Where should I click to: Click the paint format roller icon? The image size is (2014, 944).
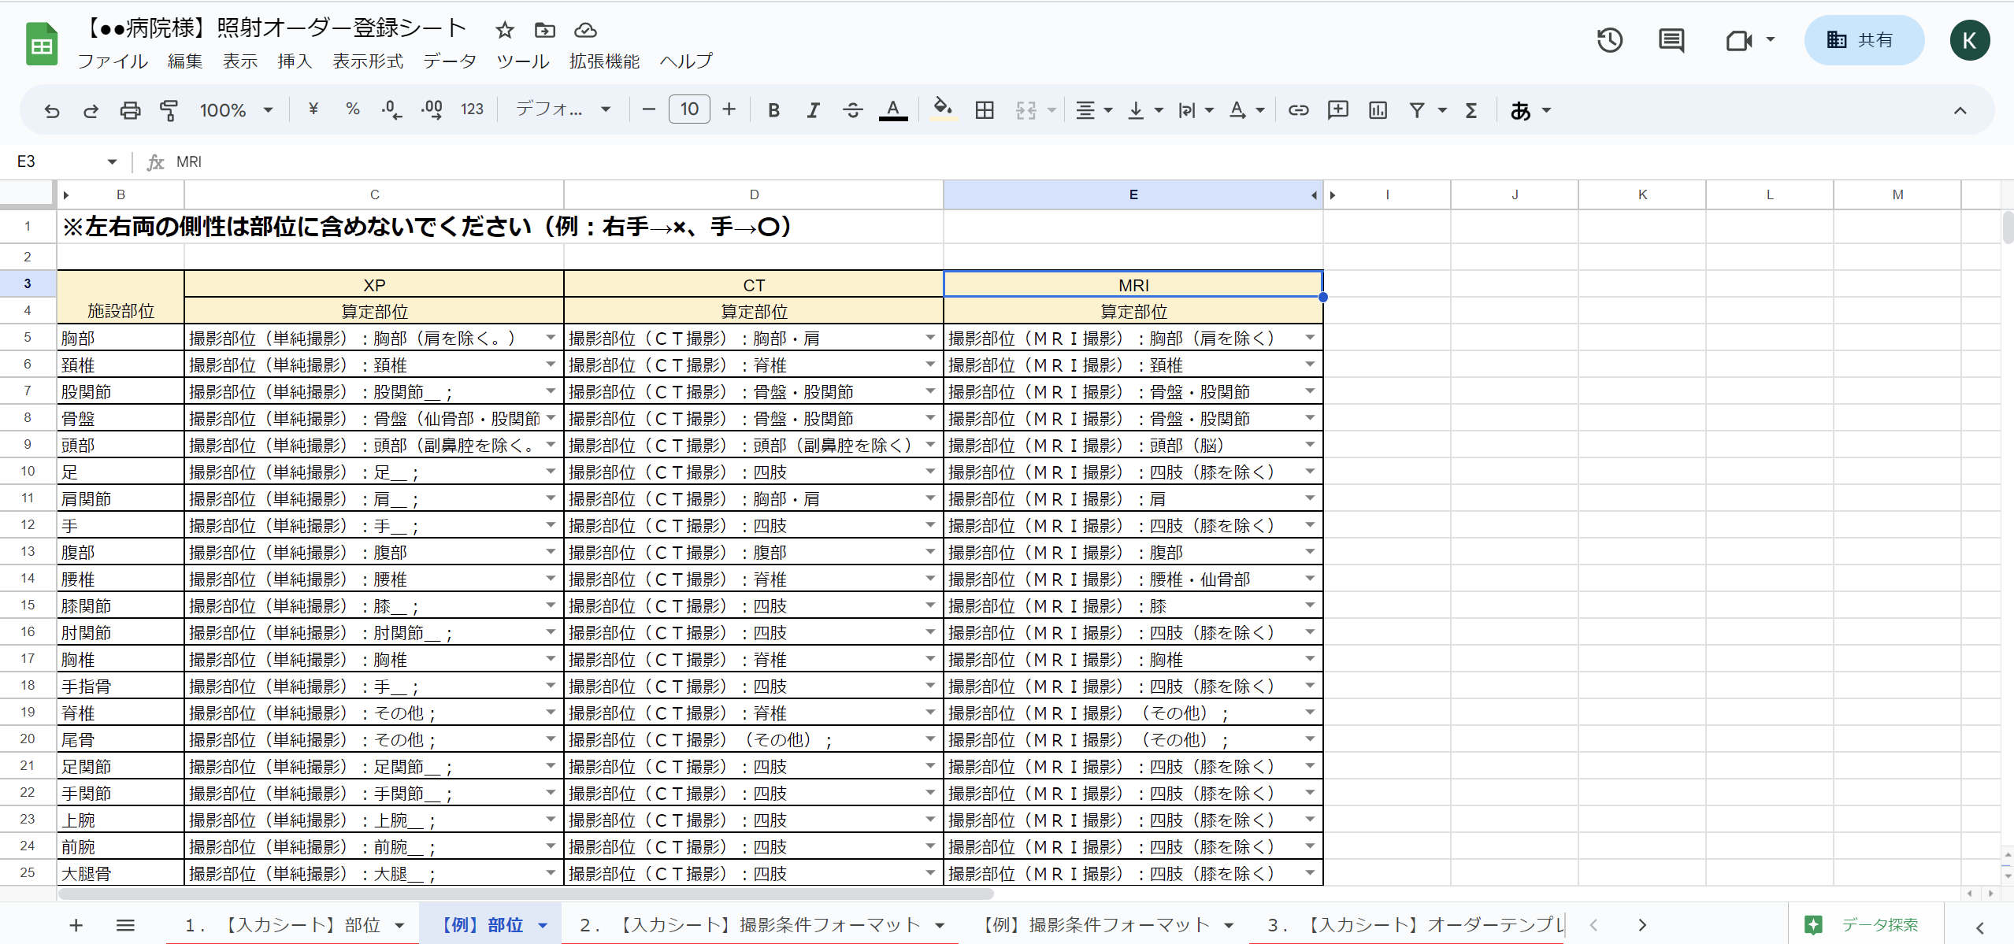tap(169, 110)
